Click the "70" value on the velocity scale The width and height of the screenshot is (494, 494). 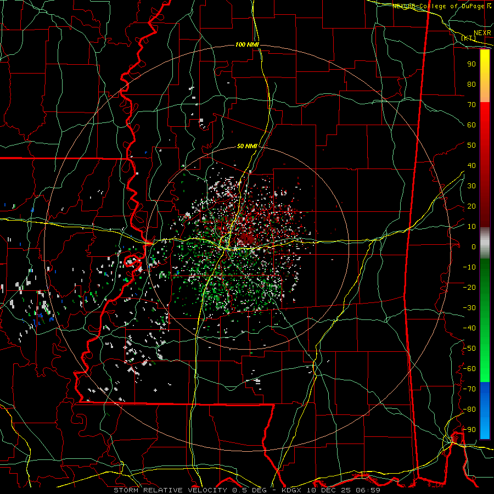coord(471,105)
